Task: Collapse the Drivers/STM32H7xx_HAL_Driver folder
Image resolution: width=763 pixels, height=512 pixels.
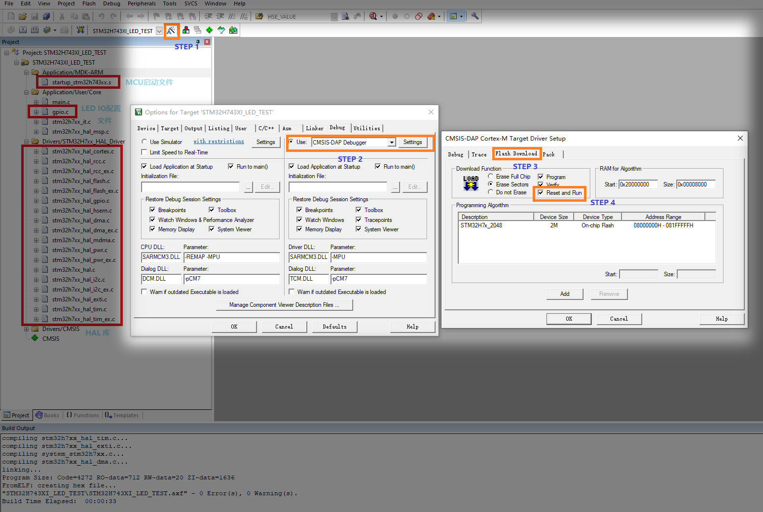Action: pyautogui.click(x=26, y=142)
